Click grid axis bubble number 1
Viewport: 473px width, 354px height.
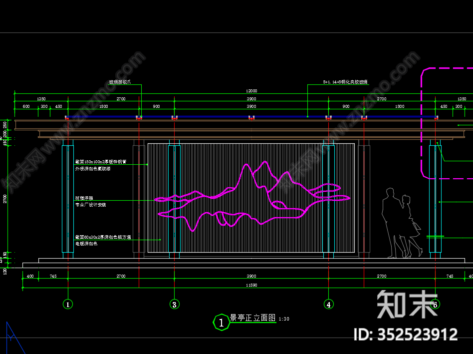(x=68, y=304)
